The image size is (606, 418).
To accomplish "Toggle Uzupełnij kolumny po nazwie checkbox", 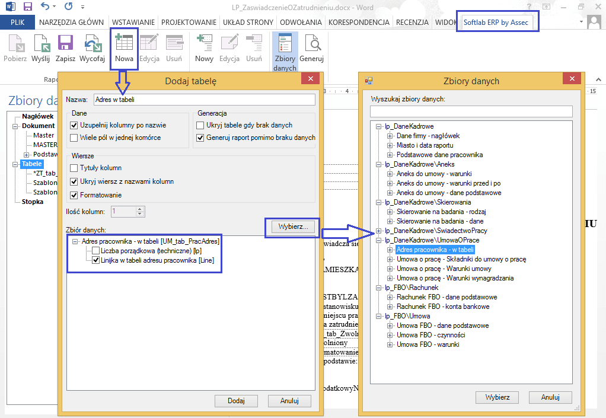I will [74, 125].
